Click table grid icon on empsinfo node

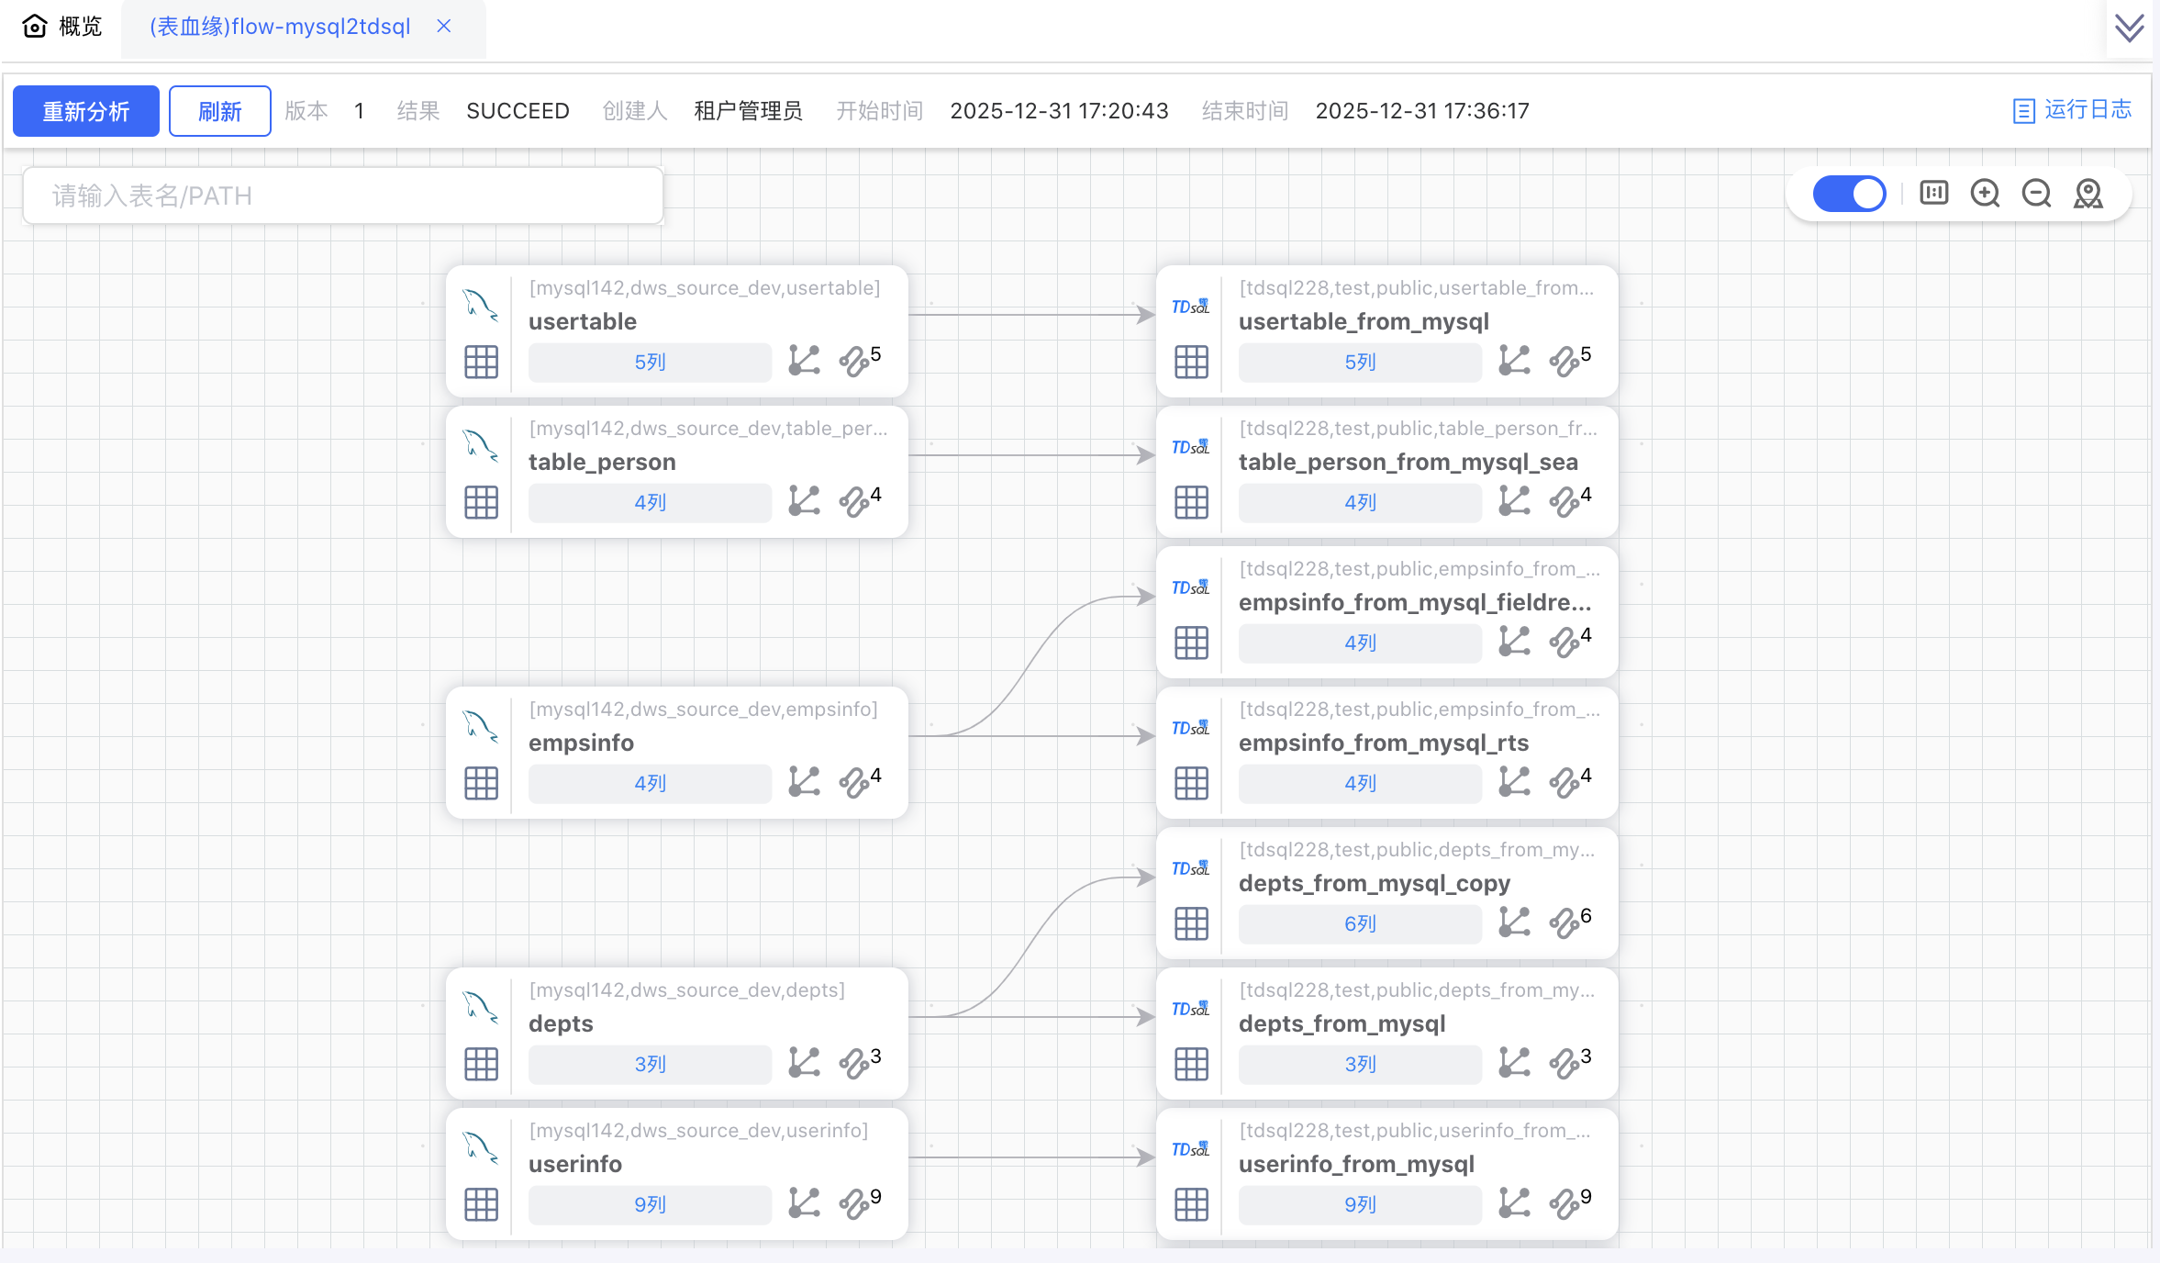481,783
